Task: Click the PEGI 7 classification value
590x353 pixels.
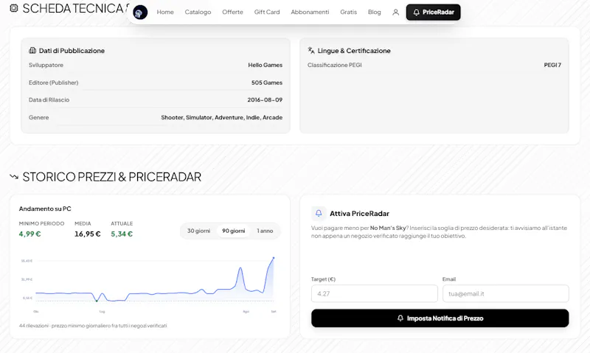Action: (x=552, y=65)
